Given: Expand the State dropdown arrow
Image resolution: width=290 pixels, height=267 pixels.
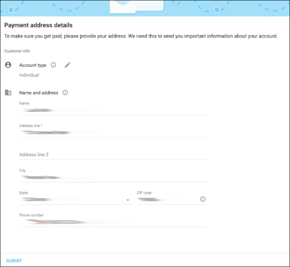Looking at the screenshot, I should pos(128,200).
